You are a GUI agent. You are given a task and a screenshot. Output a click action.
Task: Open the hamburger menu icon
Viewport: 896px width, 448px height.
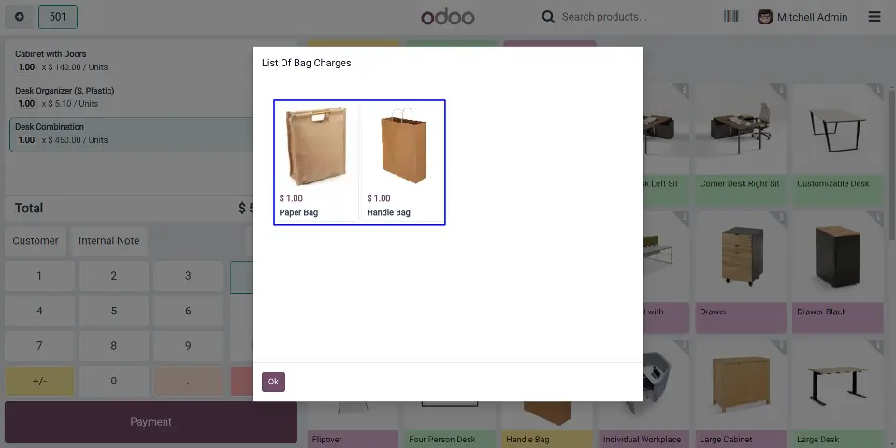(874, 17)
